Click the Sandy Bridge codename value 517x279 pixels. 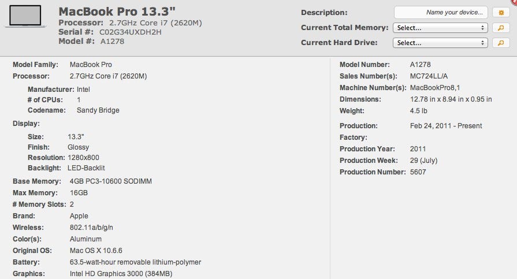pos(98,110)
